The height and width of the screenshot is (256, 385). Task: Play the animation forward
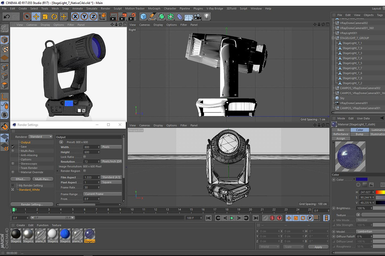tap(232, 218)
